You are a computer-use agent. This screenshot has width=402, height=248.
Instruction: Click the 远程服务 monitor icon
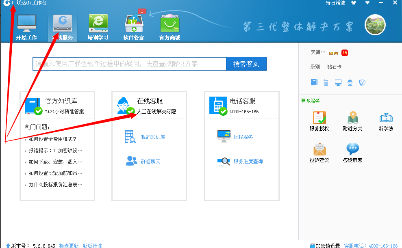pos(224,136)
